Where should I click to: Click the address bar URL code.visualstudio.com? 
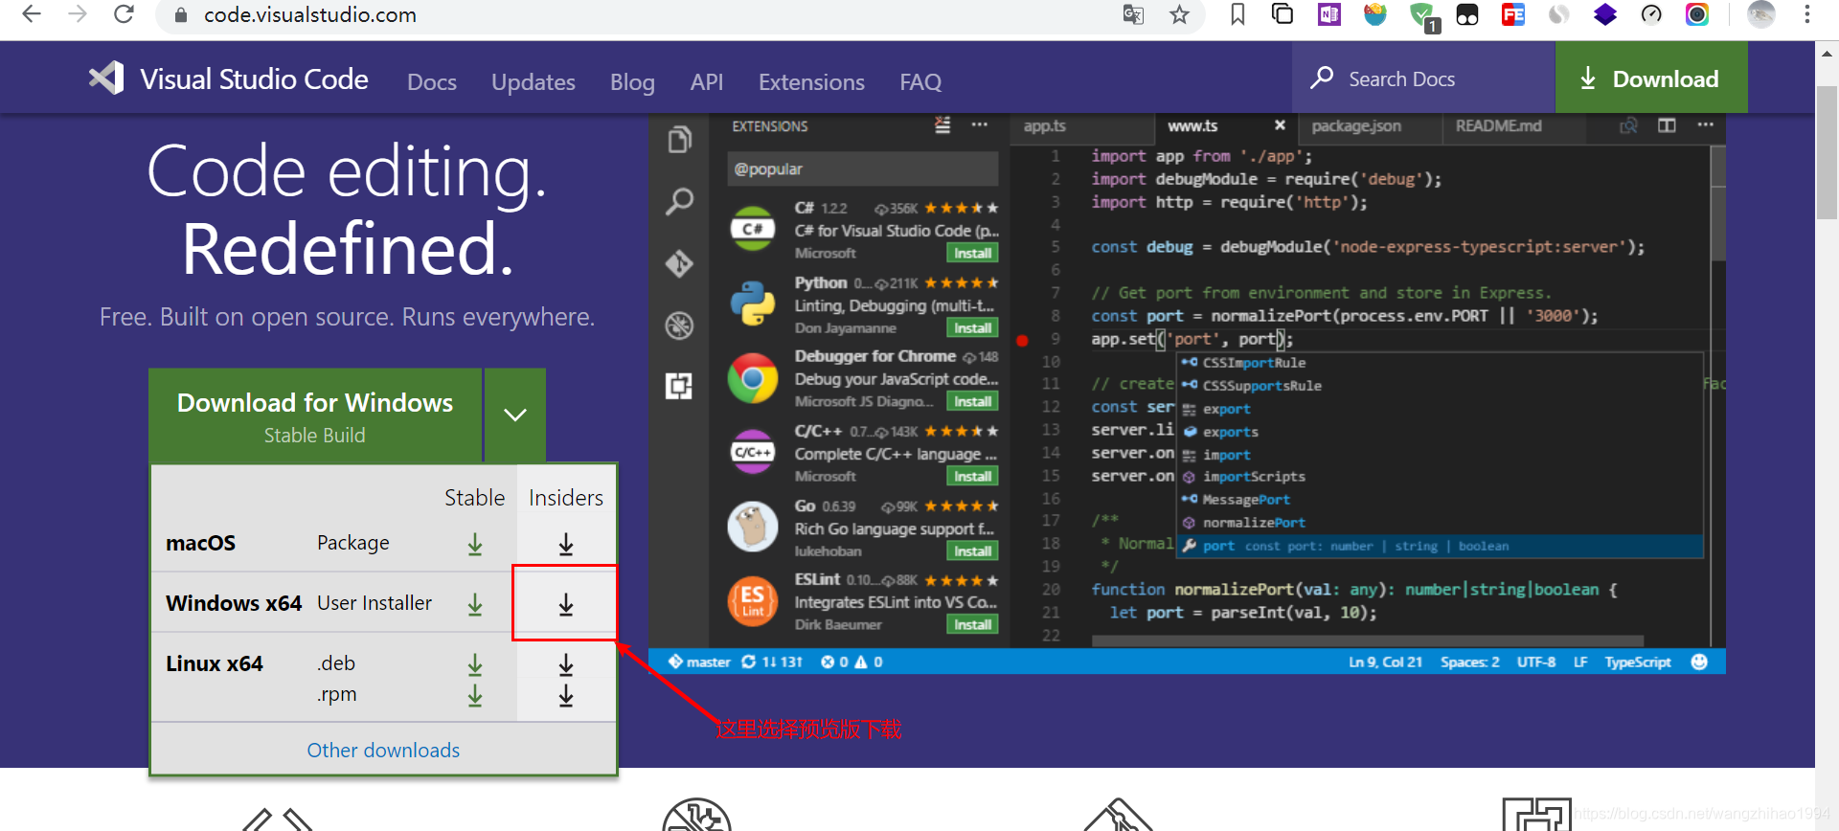(309, 15)
